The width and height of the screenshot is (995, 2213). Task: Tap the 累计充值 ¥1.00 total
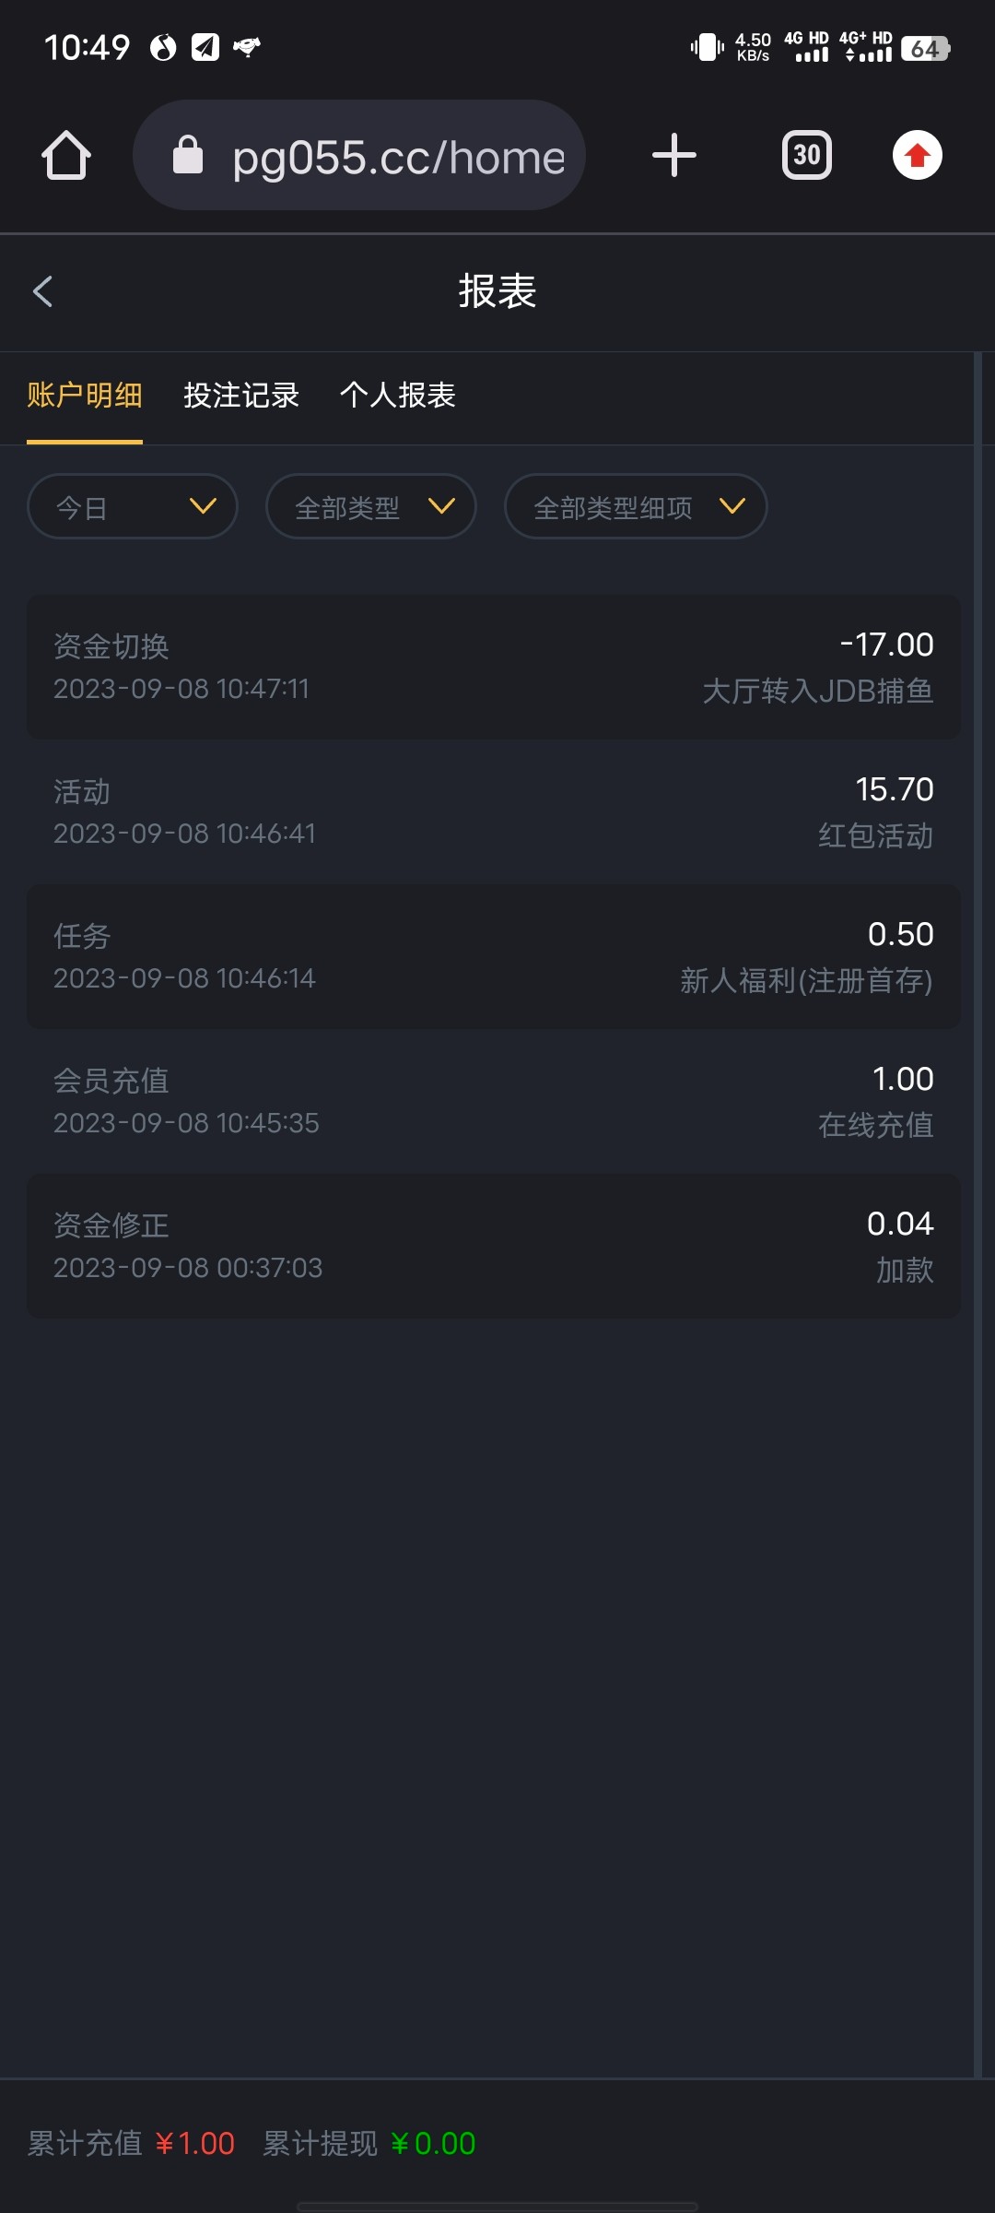point(131,2143)
